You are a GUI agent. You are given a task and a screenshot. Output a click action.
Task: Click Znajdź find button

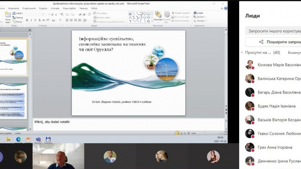coord(198,13)
